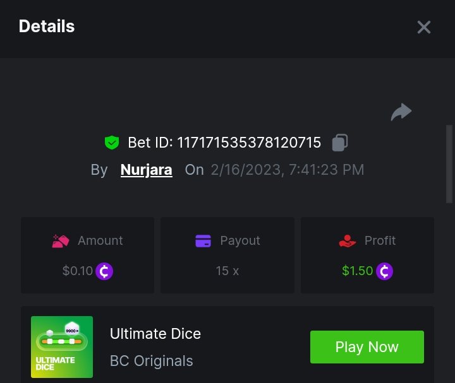
Task: Click the bet date and time text
Action: tap(288, 170)
